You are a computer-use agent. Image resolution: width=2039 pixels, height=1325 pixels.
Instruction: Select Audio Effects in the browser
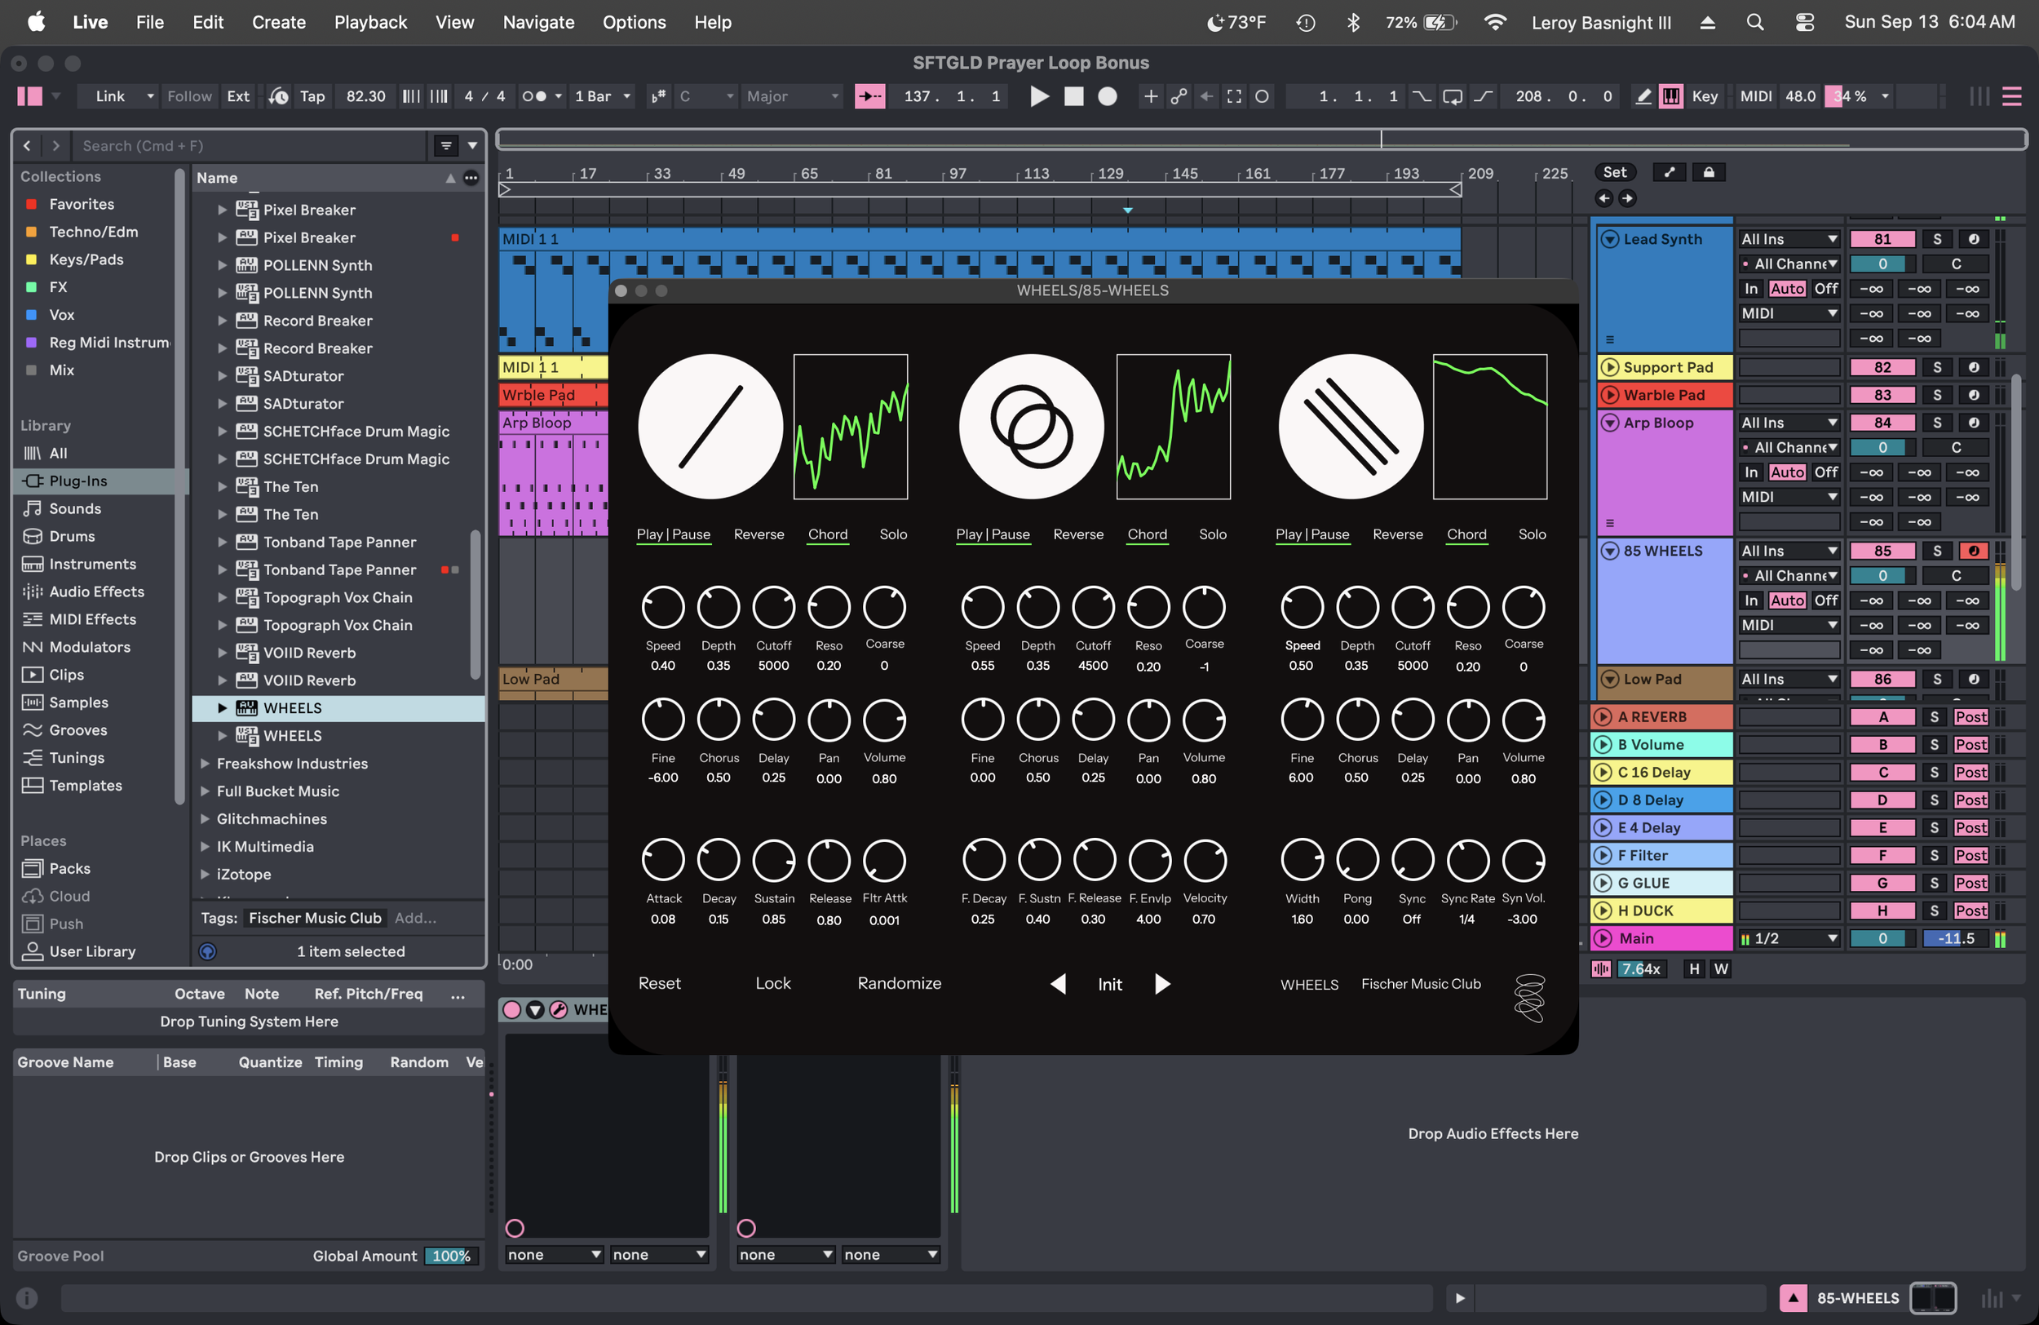(97, 592)
